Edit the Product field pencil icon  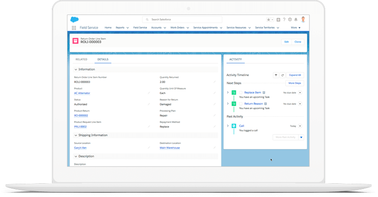(x=149, y=93)
